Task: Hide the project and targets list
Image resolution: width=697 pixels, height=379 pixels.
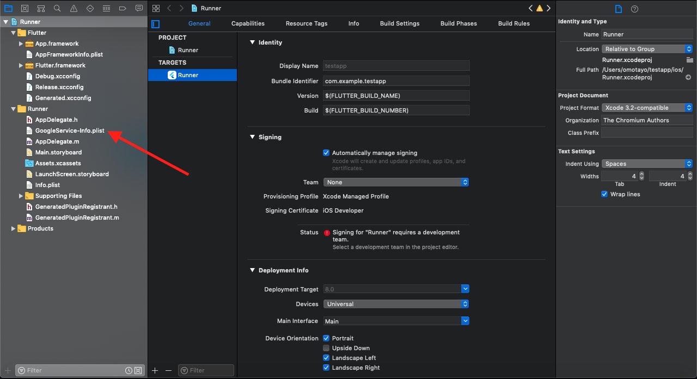Action: tap(156, 23)
